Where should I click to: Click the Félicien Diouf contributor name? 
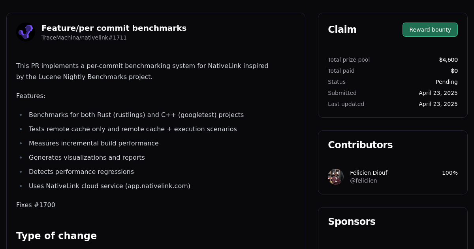(x=369, y=173)
